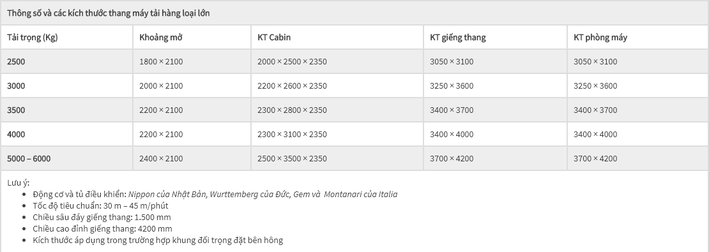
Task: Select the 3000 load row label
Action: [16, 86]
